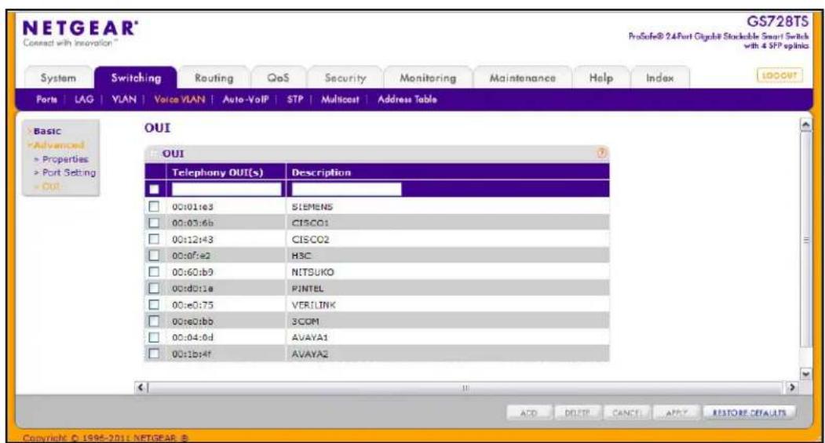Click the horizontal scrollbar thumb
The image size is (825, 443).
tap(465, 388)
